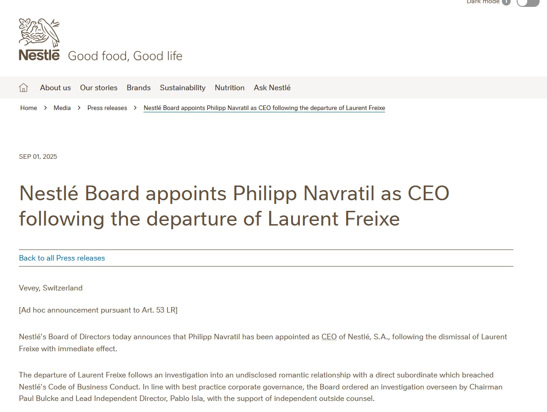547x412 pixels.
Task: Click the Home breadcrumb link
Action: click(x=29, y=108)
